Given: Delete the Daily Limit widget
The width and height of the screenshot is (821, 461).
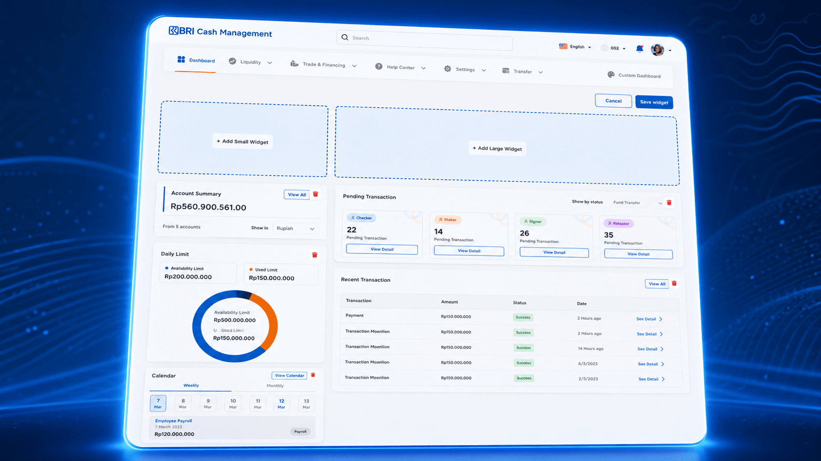Looking at the screenshot, I should coord(314,255).
